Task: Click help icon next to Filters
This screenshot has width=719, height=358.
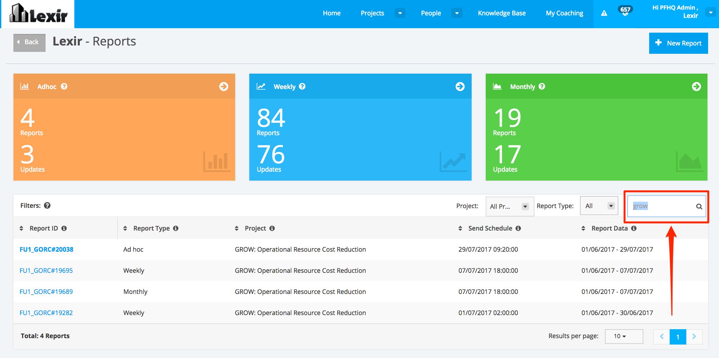Action: (47, 206)
